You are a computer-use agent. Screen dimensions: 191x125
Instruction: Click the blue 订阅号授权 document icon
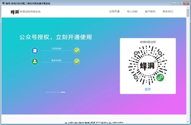coord(35,51)
